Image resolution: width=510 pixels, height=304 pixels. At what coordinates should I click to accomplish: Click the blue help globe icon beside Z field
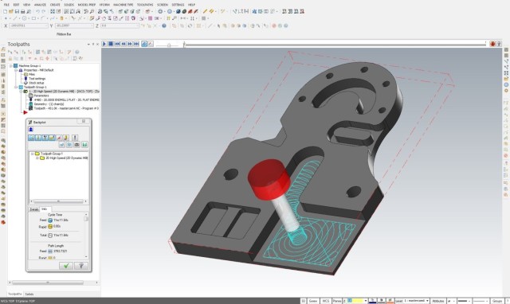click(x=164, y=25)
